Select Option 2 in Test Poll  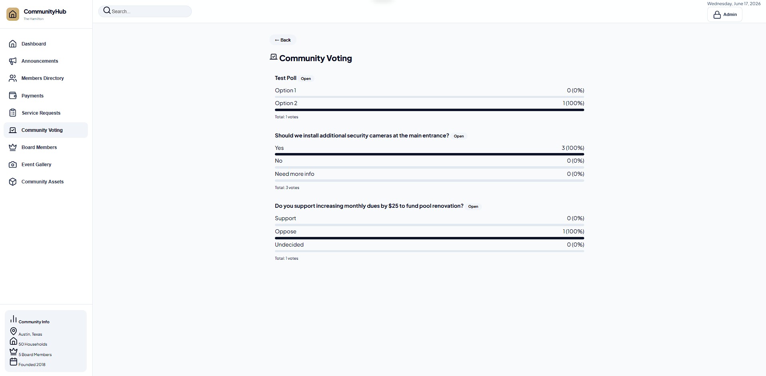tap(286, 103)
